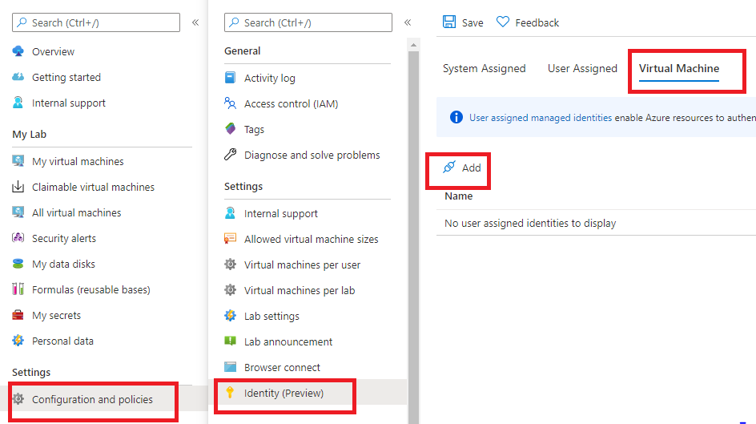Open Virtual machines per user label
Viewport: 756px width, 424px height.
(x=302, y=264)
